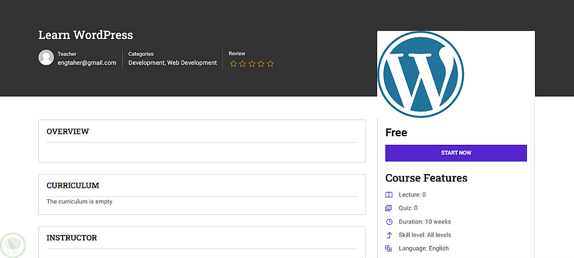Click 'The curriculum is empty' text
This screenshot has height=258, width=574.
[x=79, y=202]
